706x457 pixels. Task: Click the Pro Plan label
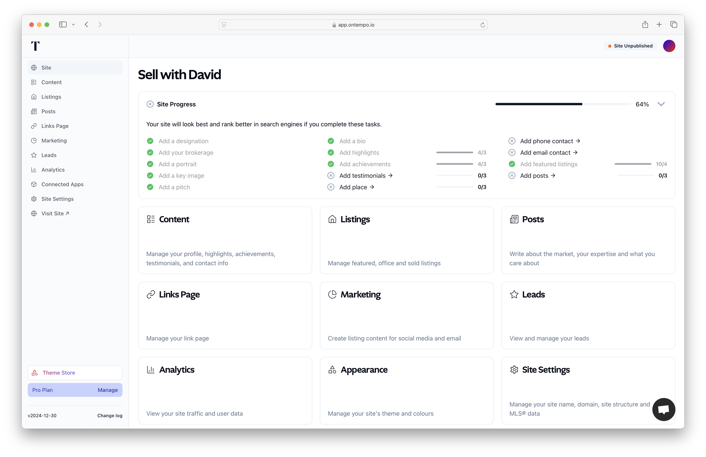coord(42,390)
